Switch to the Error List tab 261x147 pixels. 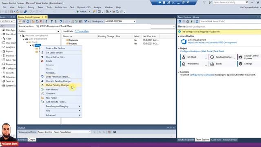click(22, 140)
